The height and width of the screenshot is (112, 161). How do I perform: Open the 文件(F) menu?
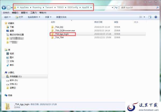point(6,13)
